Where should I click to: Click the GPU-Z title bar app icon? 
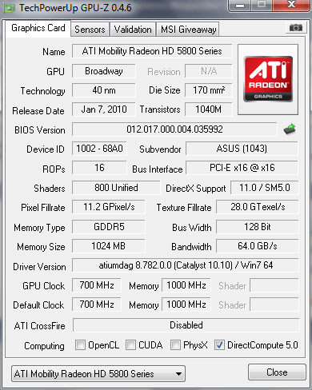10,8
